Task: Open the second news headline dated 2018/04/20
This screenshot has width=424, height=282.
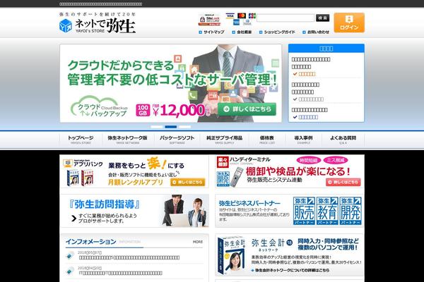Action: tap(121, 273)
